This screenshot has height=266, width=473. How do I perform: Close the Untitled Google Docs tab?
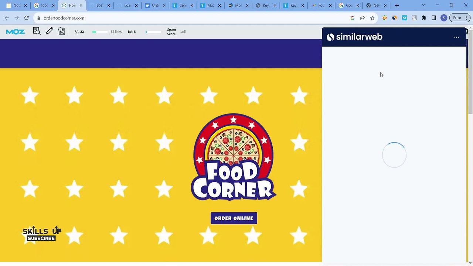(x=164, y=6)
